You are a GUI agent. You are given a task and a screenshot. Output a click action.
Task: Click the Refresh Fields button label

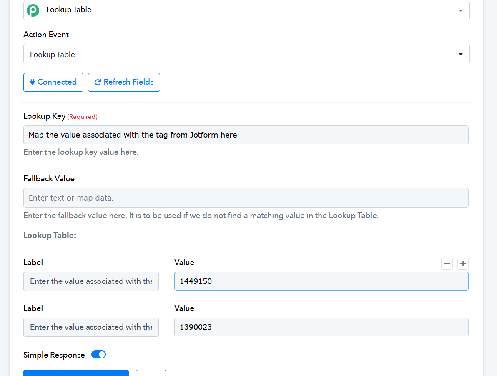[x=128, y=82]
